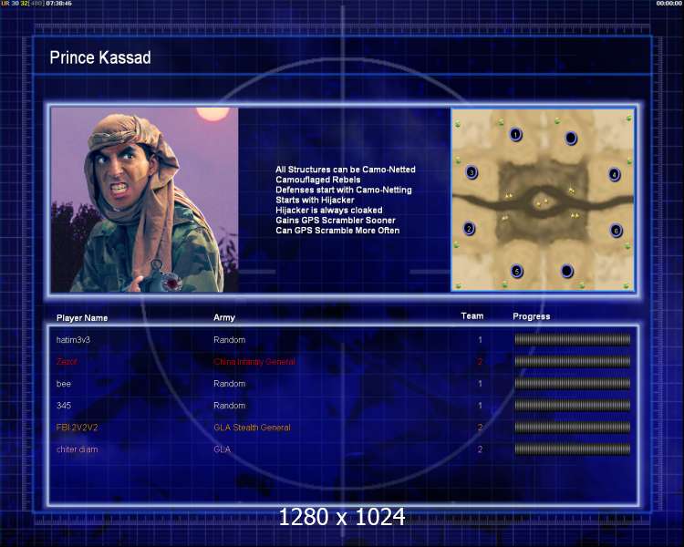Click team number in bee row
This screenshot has height=547, width=684.
pos(480,384)
